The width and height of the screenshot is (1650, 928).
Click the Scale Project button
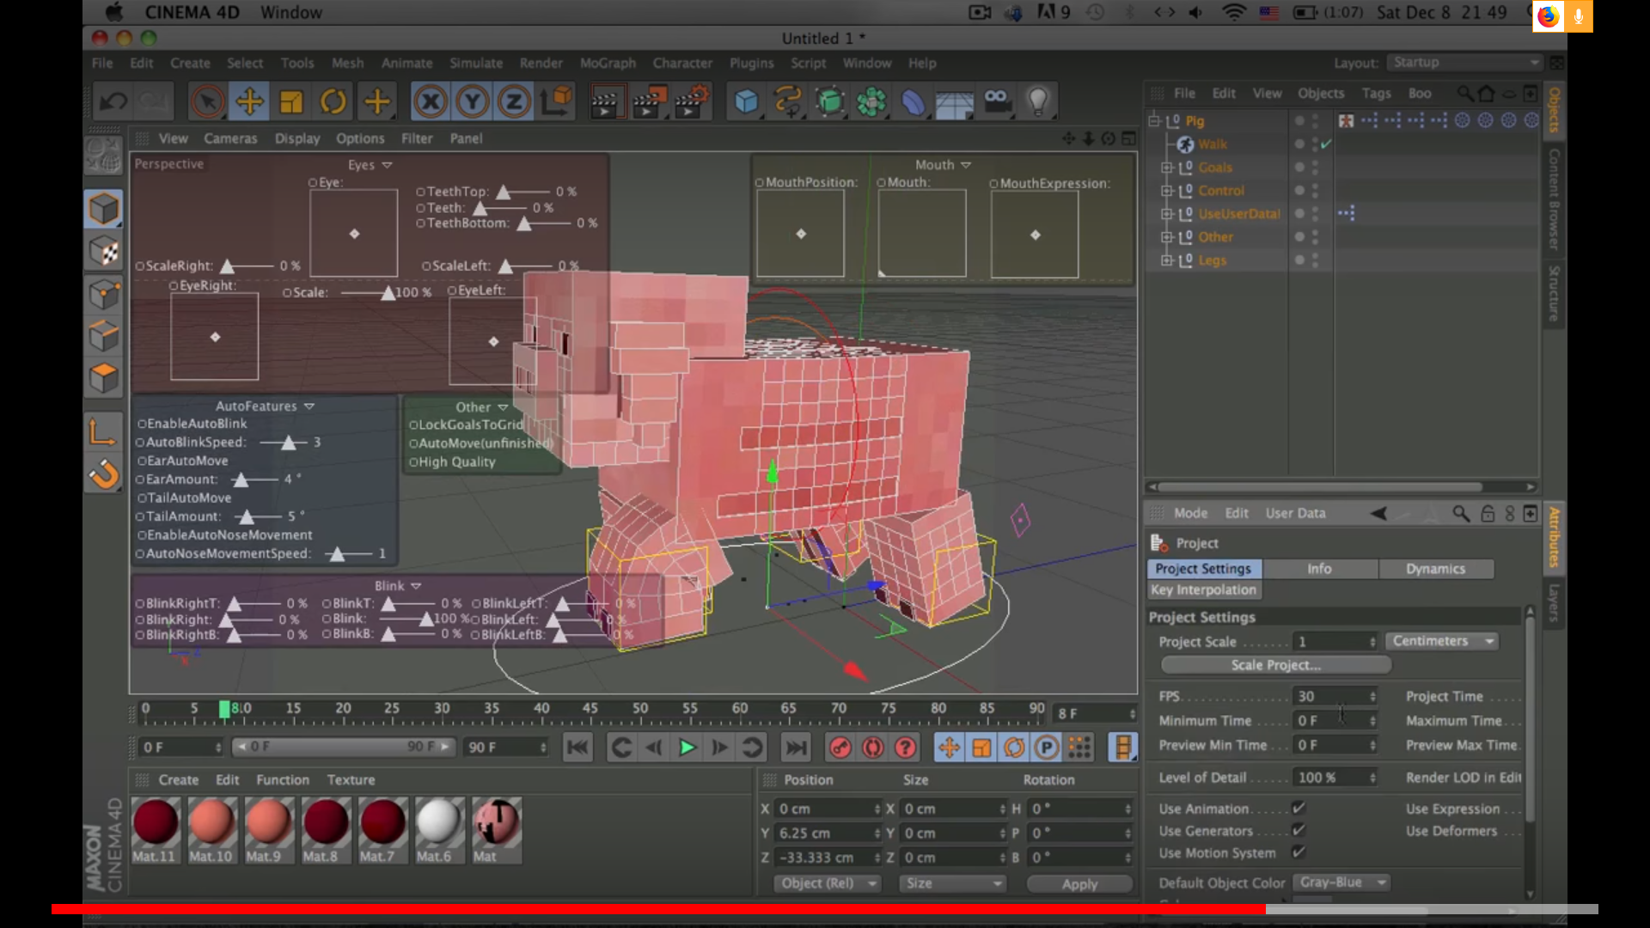point(1275,665)
